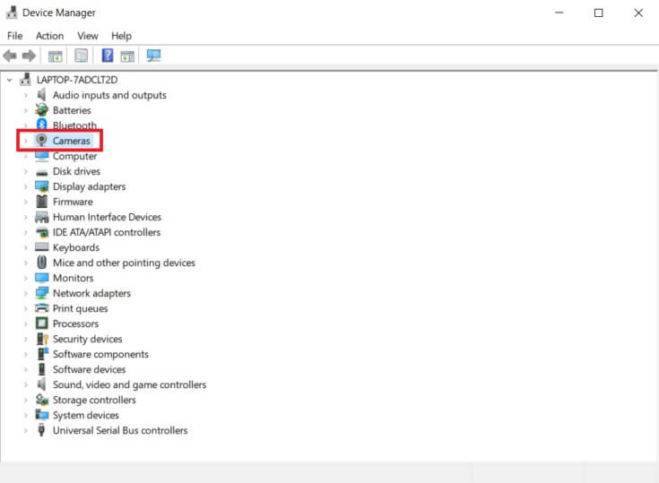Viewport: 659px width, 483px height.
Task: Click the Human Interface Devices icon
Action: (41, 217)
